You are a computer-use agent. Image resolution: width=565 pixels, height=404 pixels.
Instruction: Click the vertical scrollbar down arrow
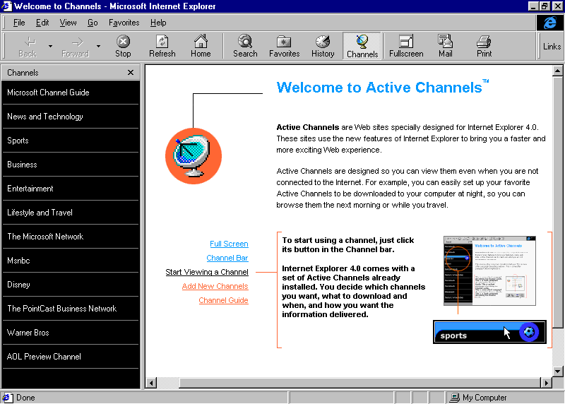[557, 372]
